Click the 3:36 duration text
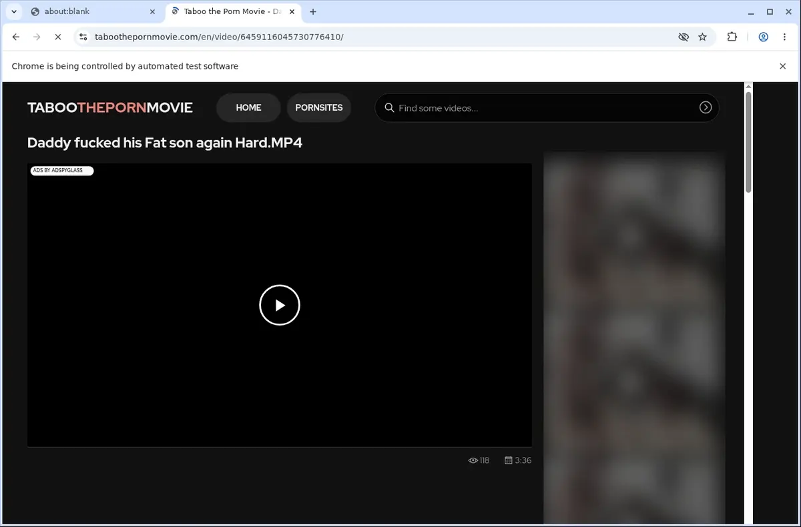This screenshot has height=527, width=801. tap(523, 460)
